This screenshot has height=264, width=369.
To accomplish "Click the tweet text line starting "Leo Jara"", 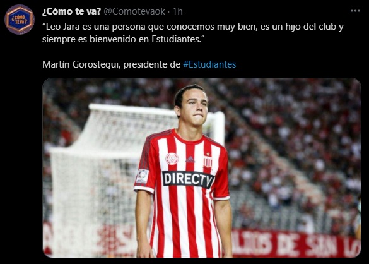I will (193, 27).
